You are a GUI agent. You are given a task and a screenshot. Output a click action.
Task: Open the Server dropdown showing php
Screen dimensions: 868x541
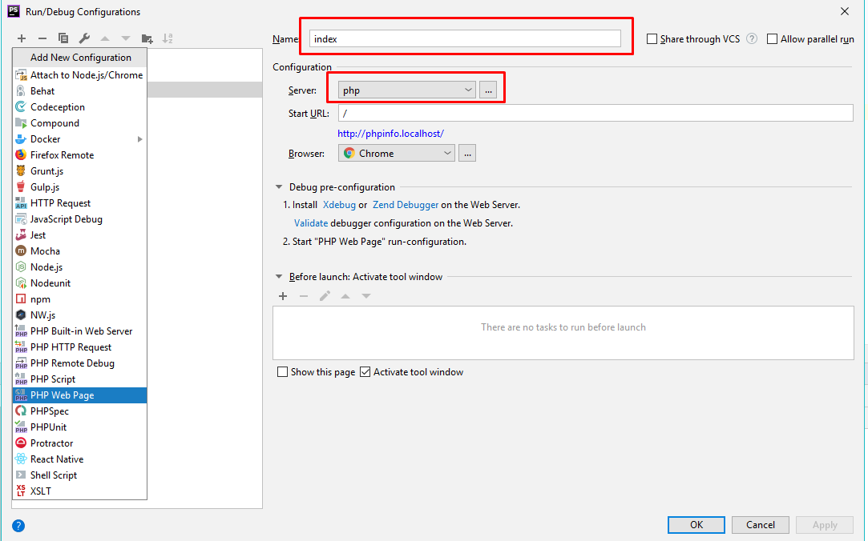407,90
